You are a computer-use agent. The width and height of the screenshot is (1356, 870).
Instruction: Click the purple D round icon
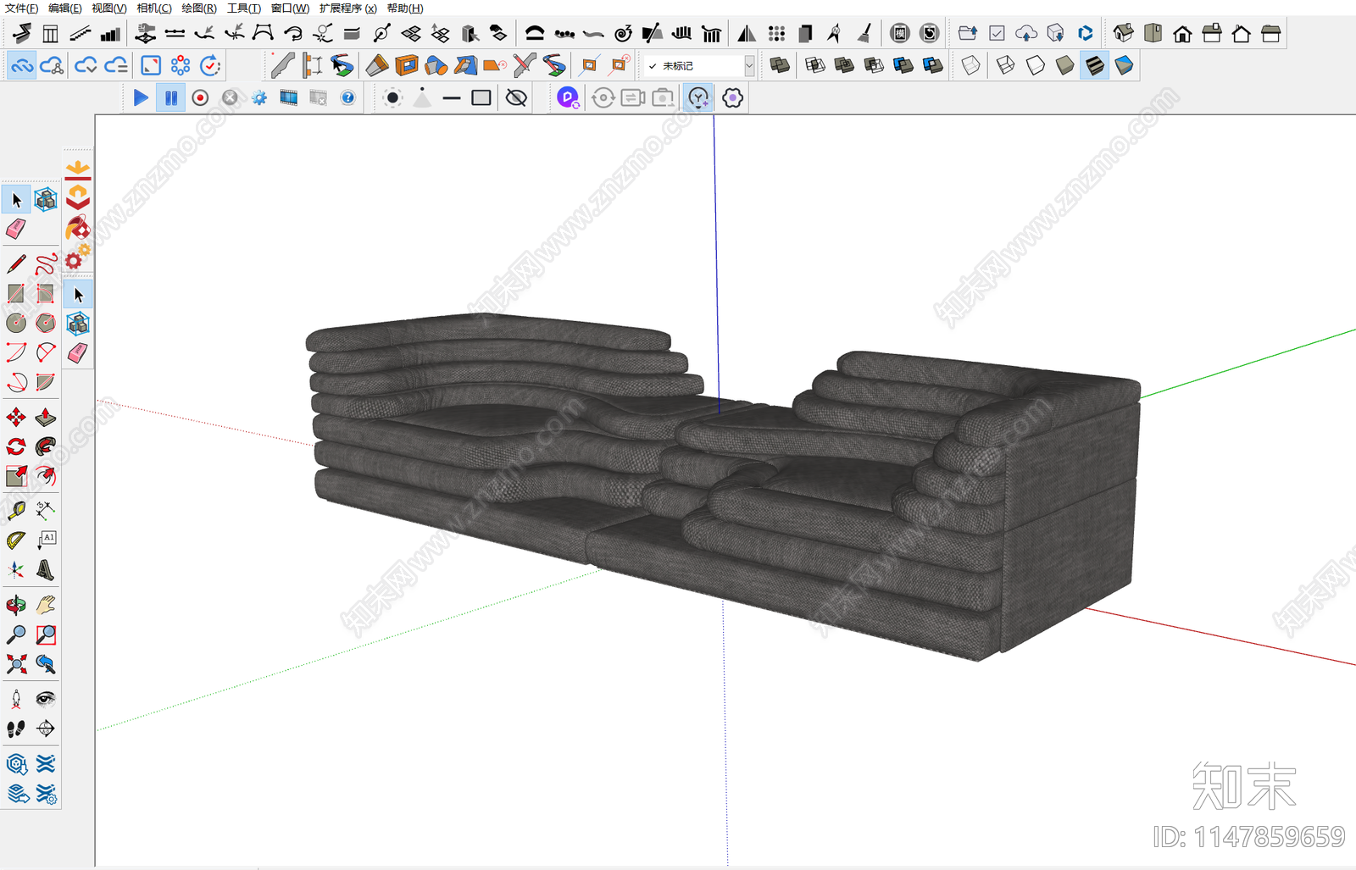click(568, 98)
